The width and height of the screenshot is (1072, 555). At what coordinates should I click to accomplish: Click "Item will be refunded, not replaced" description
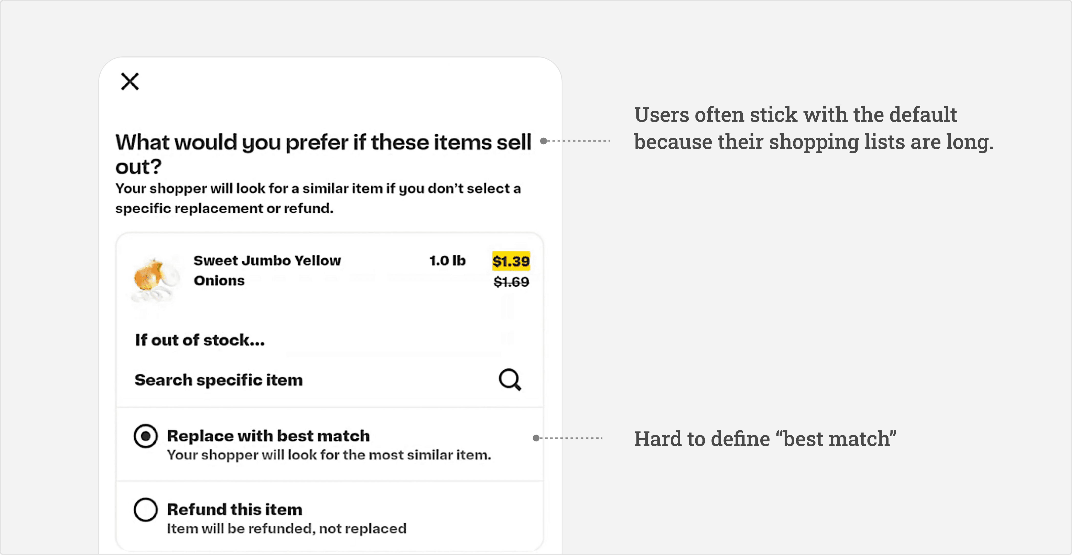(286, 528)
